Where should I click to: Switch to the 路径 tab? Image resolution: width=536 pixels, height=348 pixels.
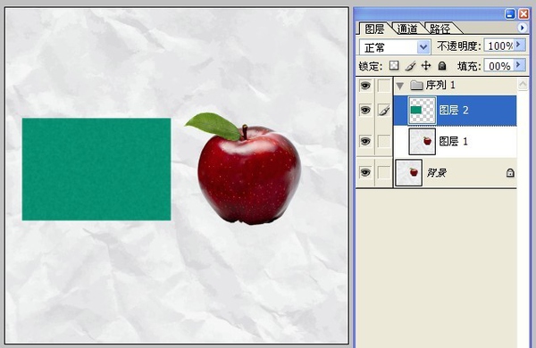click(440, 29)
